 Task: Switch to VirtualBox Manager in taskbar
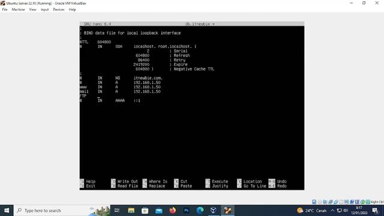(x=214, y=211)
